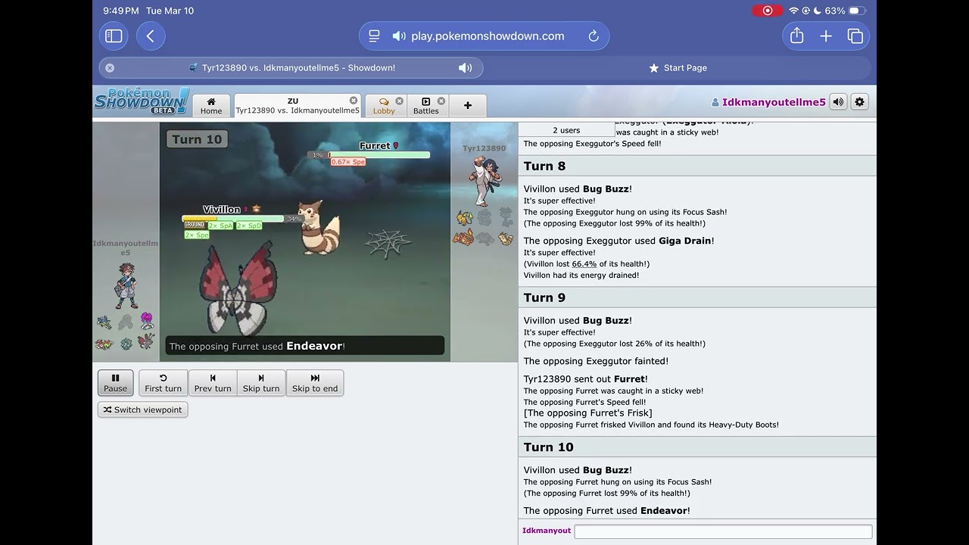
Task: Add a new room with plus
Action: [468, 106]
